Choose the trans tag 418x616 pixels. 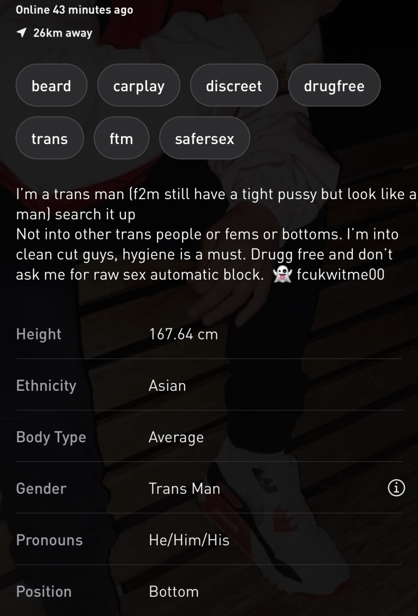click(x=50, y=139)
